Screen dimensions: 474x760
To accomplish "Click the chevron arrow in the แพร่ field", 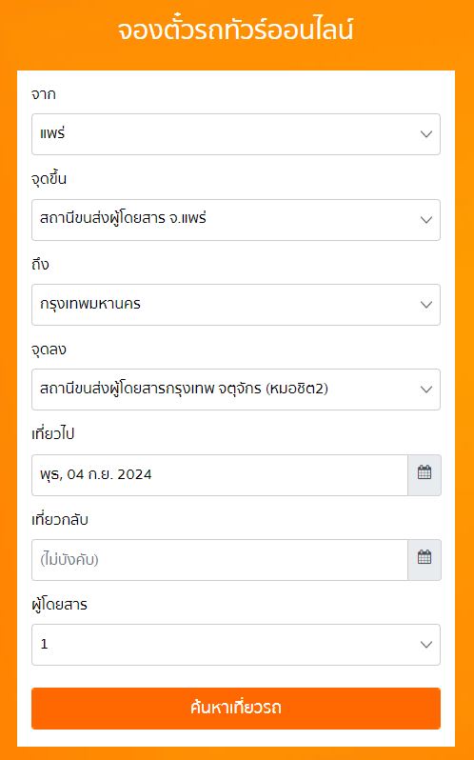I will 426,134.
